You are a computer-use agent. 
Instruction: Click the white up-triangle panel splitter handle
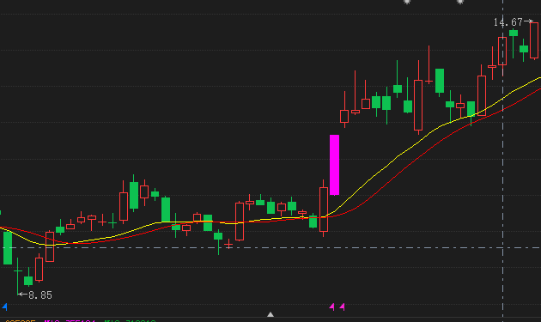coord(270,314)
